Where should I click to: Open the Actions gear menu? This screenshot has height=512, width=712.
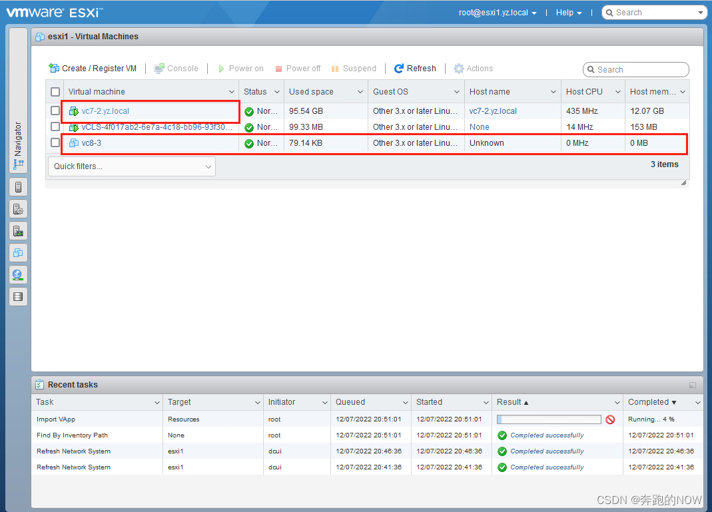coord(473,69)
